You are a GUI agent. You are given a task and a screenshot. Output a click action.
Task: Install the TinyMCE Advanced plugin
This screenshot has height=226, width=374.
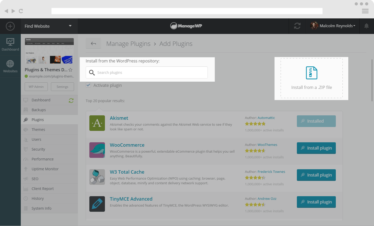(316, 202)
